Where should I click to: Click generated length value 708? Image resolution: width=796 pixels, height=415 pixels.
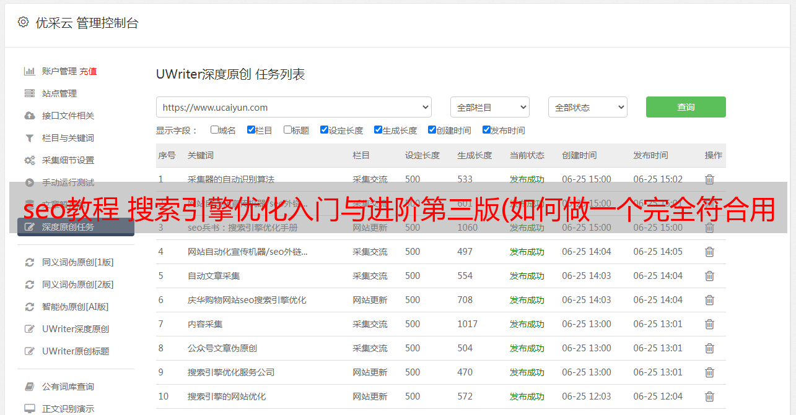tap(465, 300)
